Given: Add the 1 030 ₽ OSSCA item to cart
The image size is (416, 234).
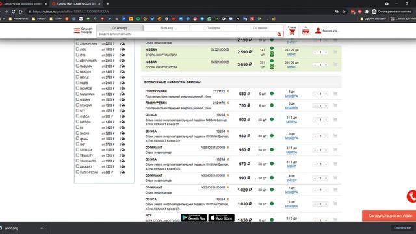Looking at the screenshot, I should (335, 203).
